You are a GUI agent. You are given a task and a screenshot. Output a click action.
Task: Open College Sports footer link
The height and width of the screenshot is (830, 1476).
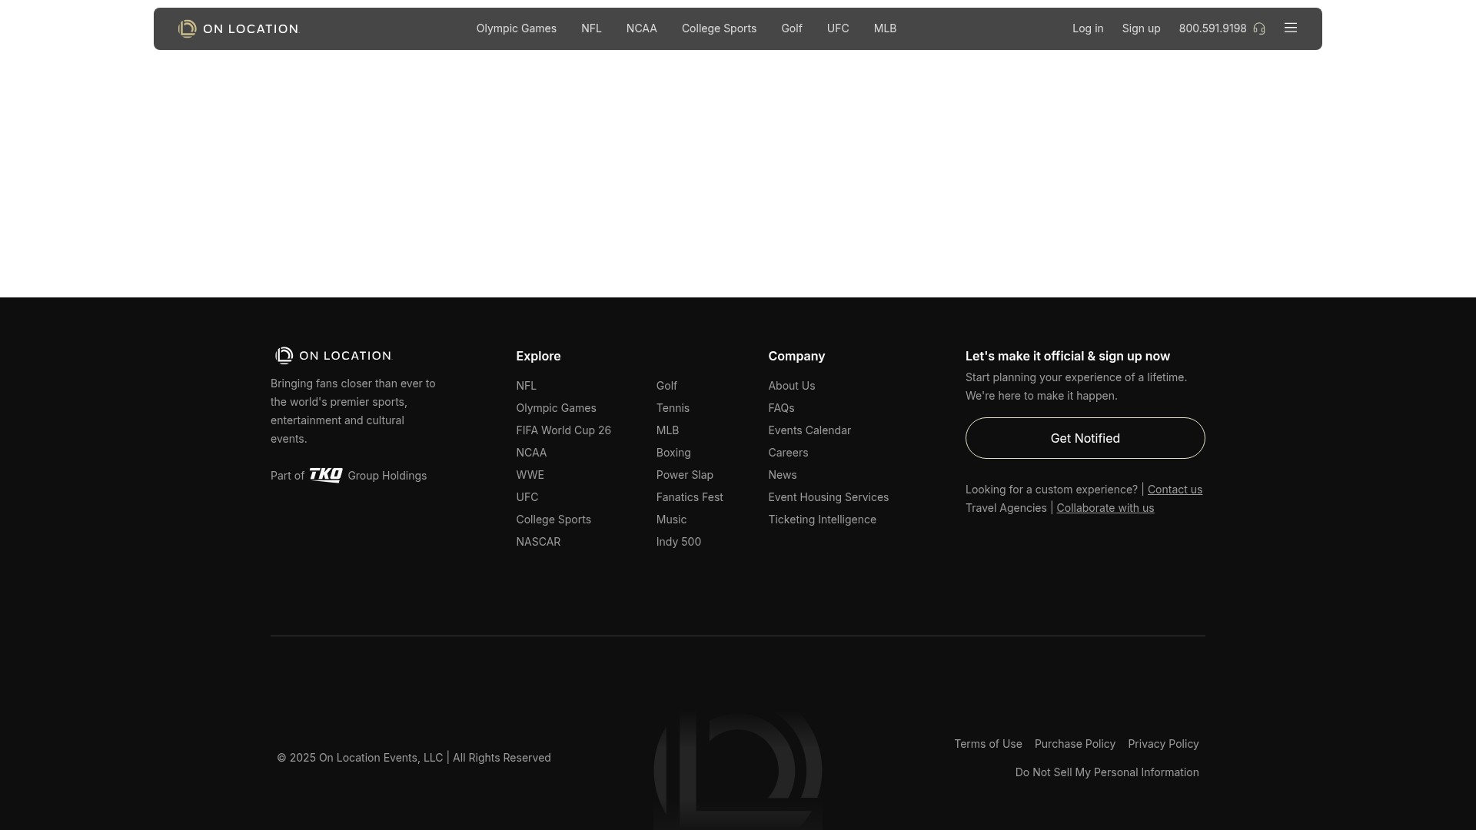(x=553, y=520)
